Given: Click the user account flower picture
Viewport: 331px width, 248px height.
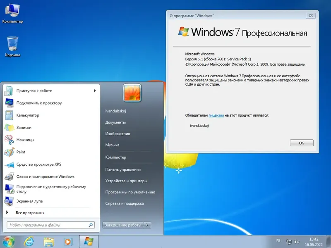Looking at the screenshot, I should click(132, 93).
